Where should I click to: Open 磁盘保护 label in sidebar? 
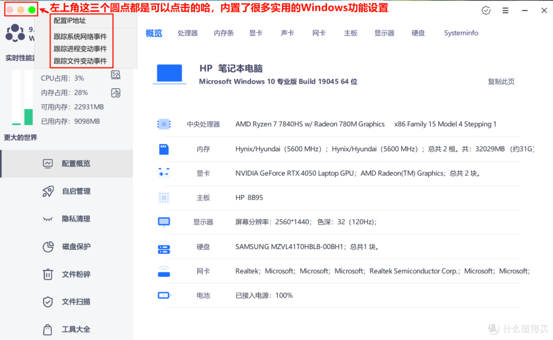[x=76, y=246]
